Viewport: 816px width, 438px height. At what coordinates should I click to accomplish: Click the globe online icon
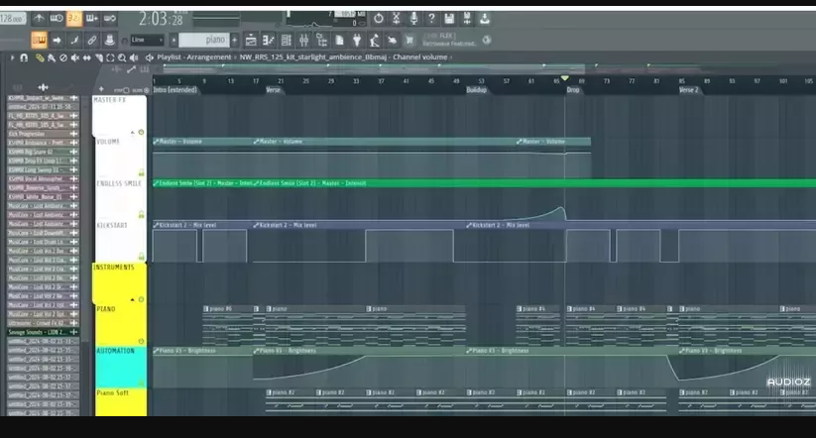point(487,40)
